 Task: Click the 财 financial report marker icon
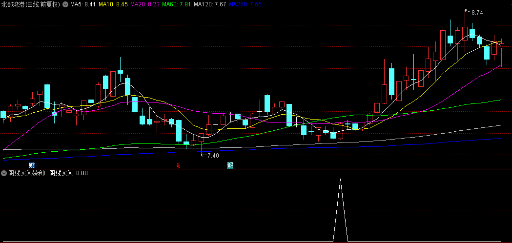tap(32, 165)
